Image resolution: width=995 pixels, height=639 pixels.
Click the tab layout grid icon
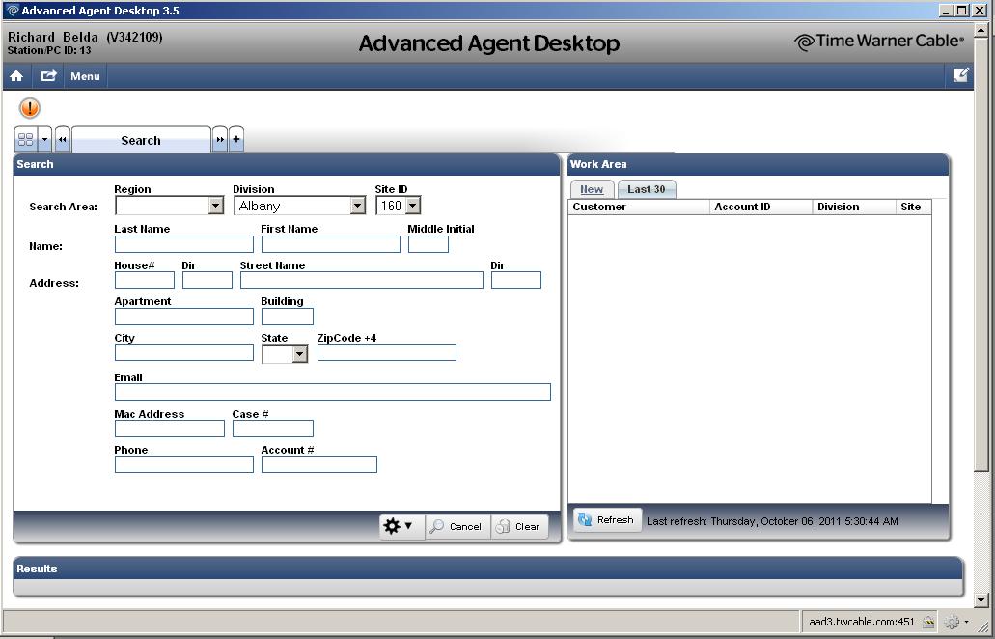click(26, 139)
